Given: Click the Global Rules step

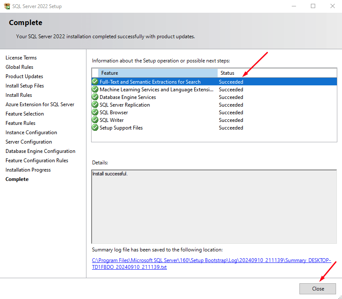Looking at the screenshot, I should click(x=20, y=67).
